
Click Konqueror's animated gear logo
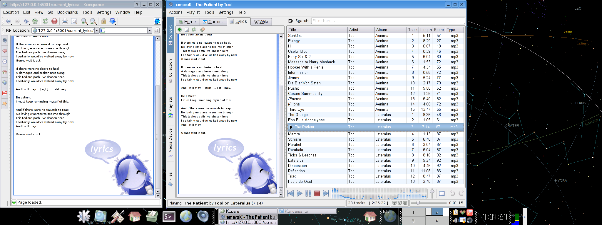157,21
